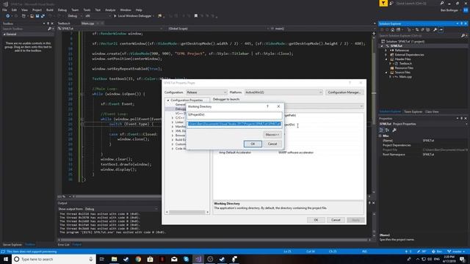Viewport: 470px width, 264px height.
Task: Click the help question mark of Working Directory dialog
Action: (267, 106)
